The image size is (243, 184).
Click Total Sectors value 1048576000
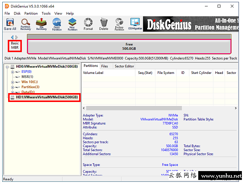pyautogui.click(x=169, y=150)
